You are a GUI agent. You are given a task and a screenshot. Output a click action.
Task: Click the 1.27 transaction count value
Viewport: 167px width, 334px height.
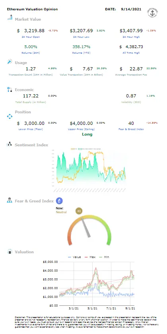(31, 68)
